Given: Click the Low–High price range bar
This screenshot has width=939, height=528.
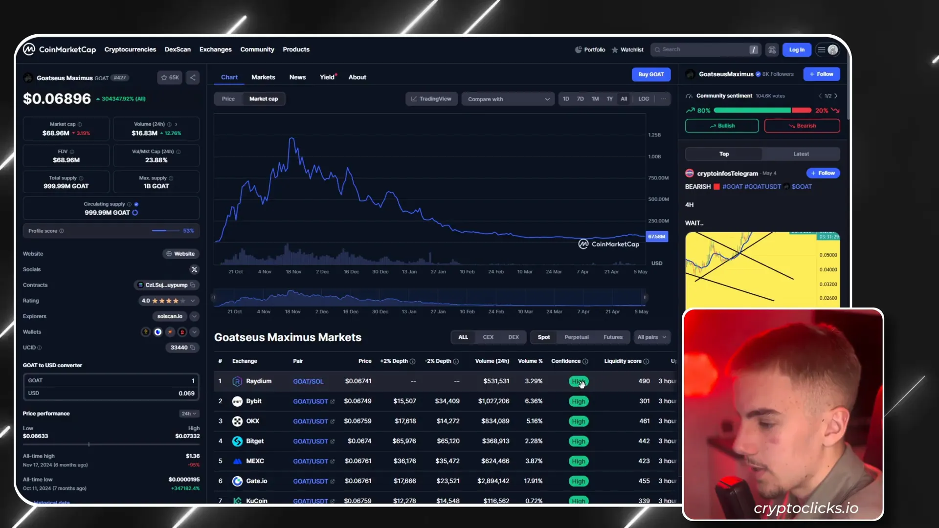Looking at the screenshot, I should tap(111, 445).
